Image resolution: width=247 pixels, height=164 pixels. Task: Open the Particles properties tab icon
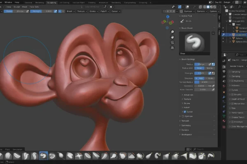tap(224, 102)
